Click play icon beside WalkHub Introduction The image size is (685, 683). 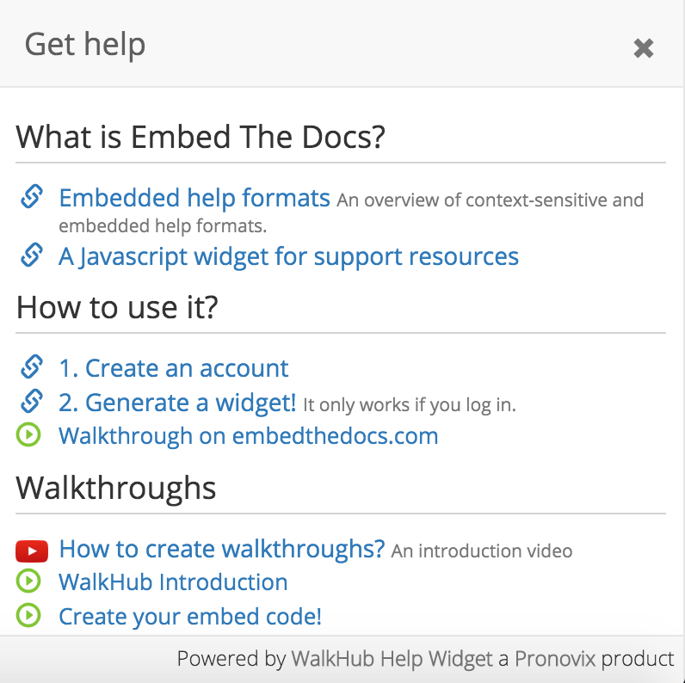point(28,581)
